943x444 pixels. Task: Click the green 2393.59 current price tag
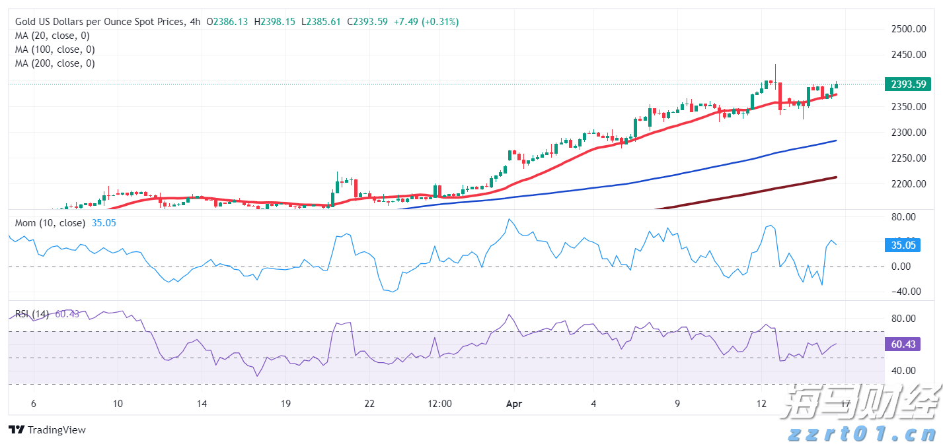pyautogui.click(x=907, y=84)
